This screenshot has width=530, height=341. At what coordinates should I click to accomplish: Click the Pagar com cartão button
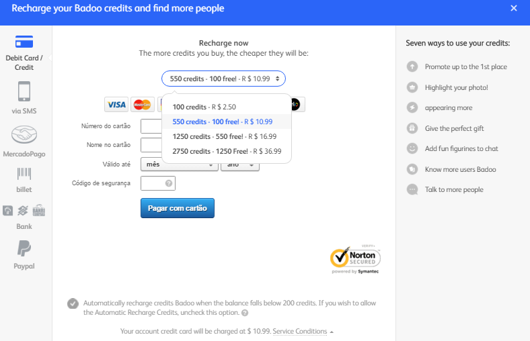tap(178, 208)
